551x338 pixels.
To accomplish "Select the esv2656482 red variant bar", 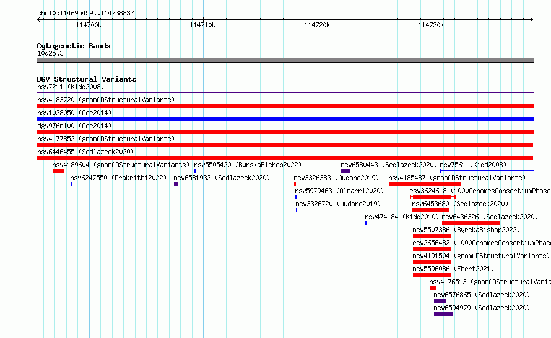I will pos(432,249).
